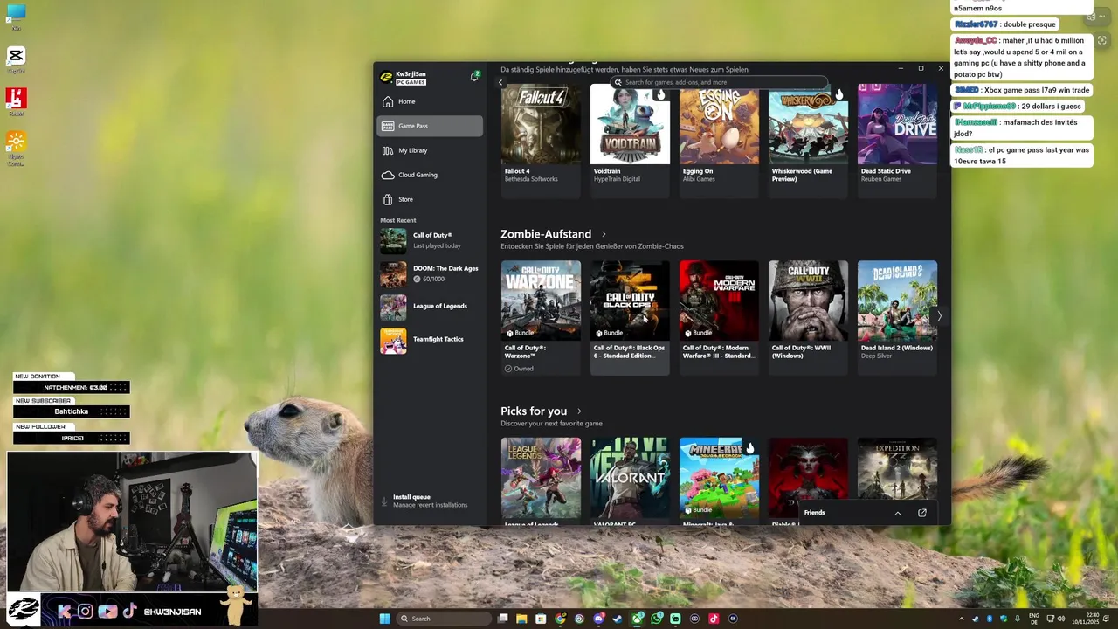Open Call of Duty WWII tile
Screen dimensions: 1118x629
coord(808,317)
